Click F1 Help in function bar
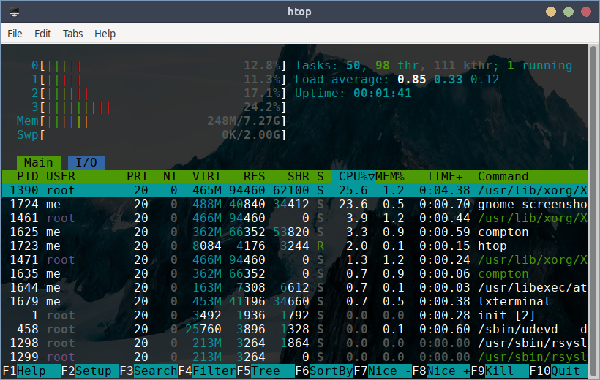 tap(31, 370)
